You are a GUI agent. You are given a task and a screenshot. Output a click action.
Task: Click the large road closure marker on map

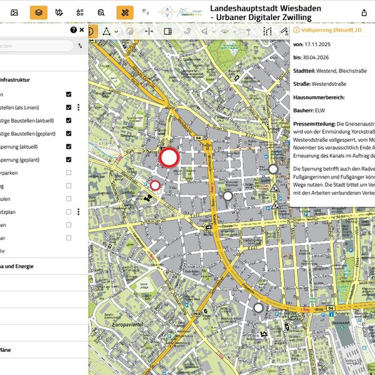click(169, 157)
